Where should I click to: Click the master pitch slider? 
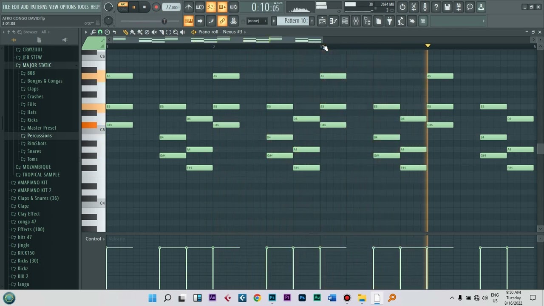coord(108,21)
